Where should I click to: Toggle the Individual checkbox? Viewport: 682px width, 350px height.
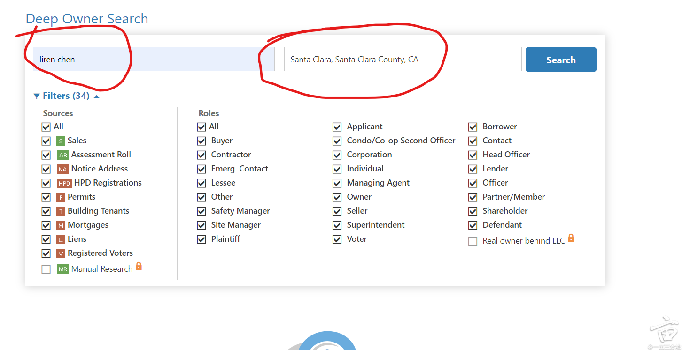337,169
